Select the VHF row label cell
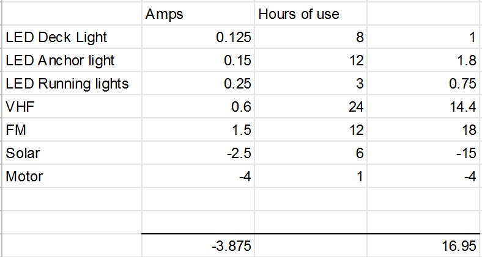 tap(72, 106)
